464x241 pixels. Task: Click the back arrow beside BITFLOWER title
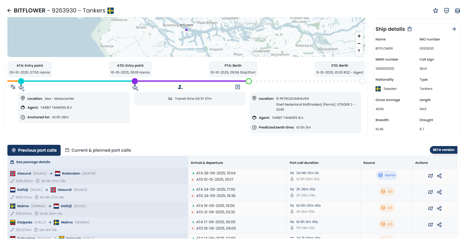coord(9,10)
